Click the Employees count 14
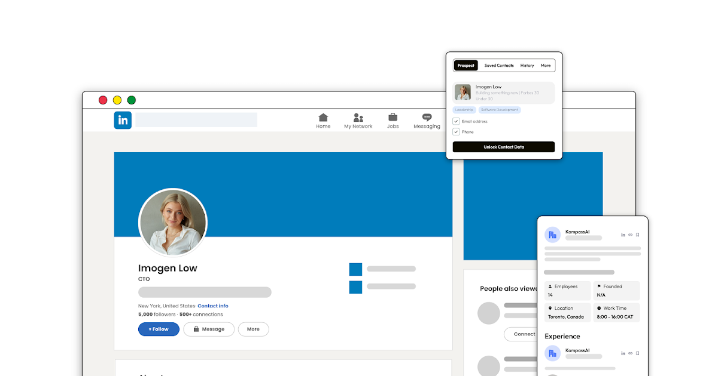This screenshot has width=718, height=376. click(x=550, y=295)
